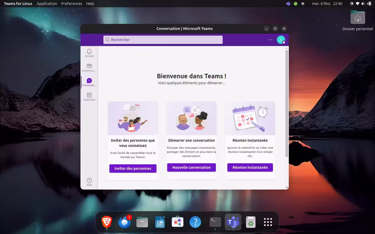This screenshot has height=234, width=375.
Task: Click the Inviter des personnes button
Action: 133,168
